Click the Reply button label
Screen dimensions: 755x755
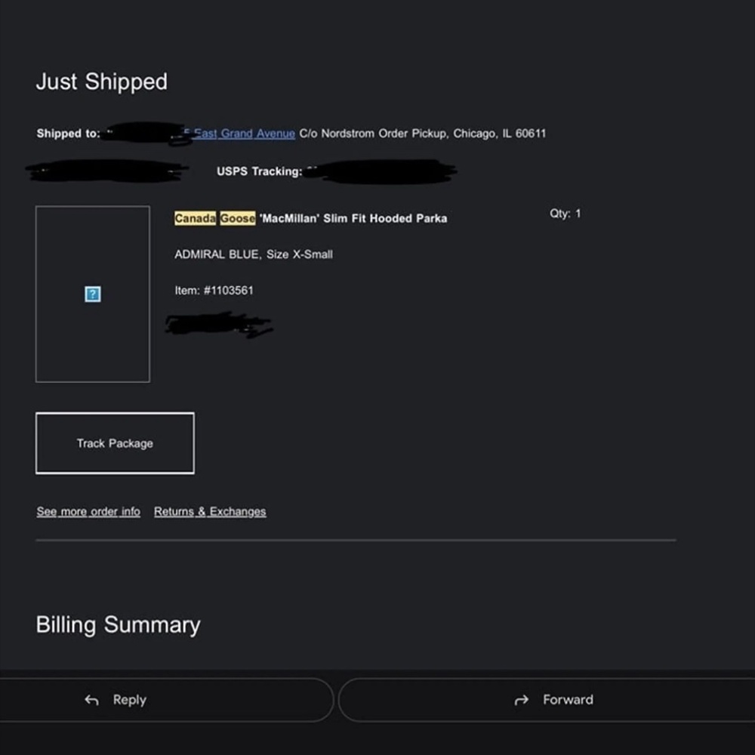click(129, 700)
